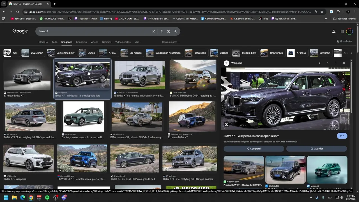Open the Chrome tab search dropdown
Viewport: 359px width, 202px height.
coord(4,4)
